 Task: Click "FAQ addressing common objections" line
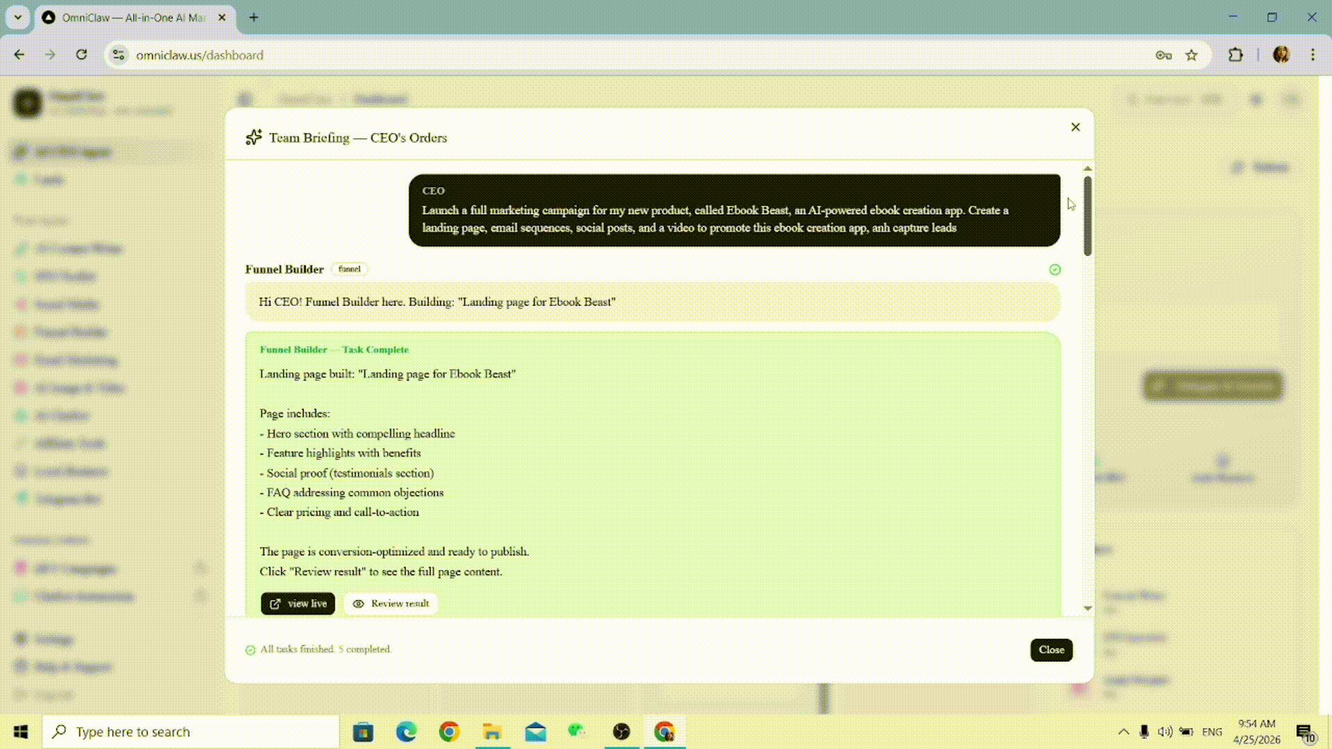click(352, 492)
